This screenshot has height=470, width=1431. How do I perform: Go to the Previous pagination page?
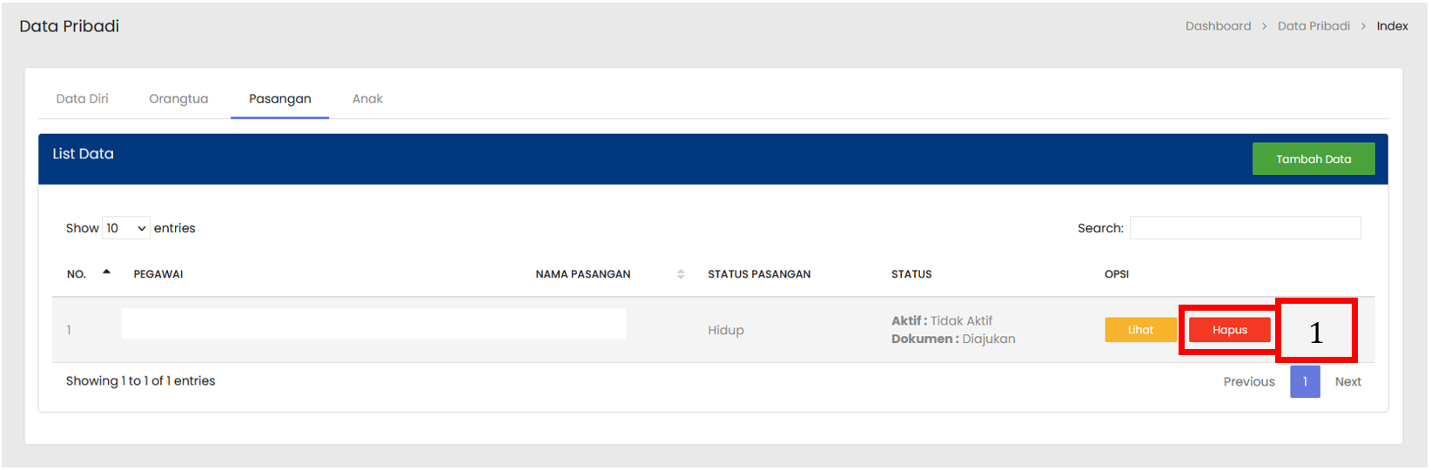point(1248,382)
